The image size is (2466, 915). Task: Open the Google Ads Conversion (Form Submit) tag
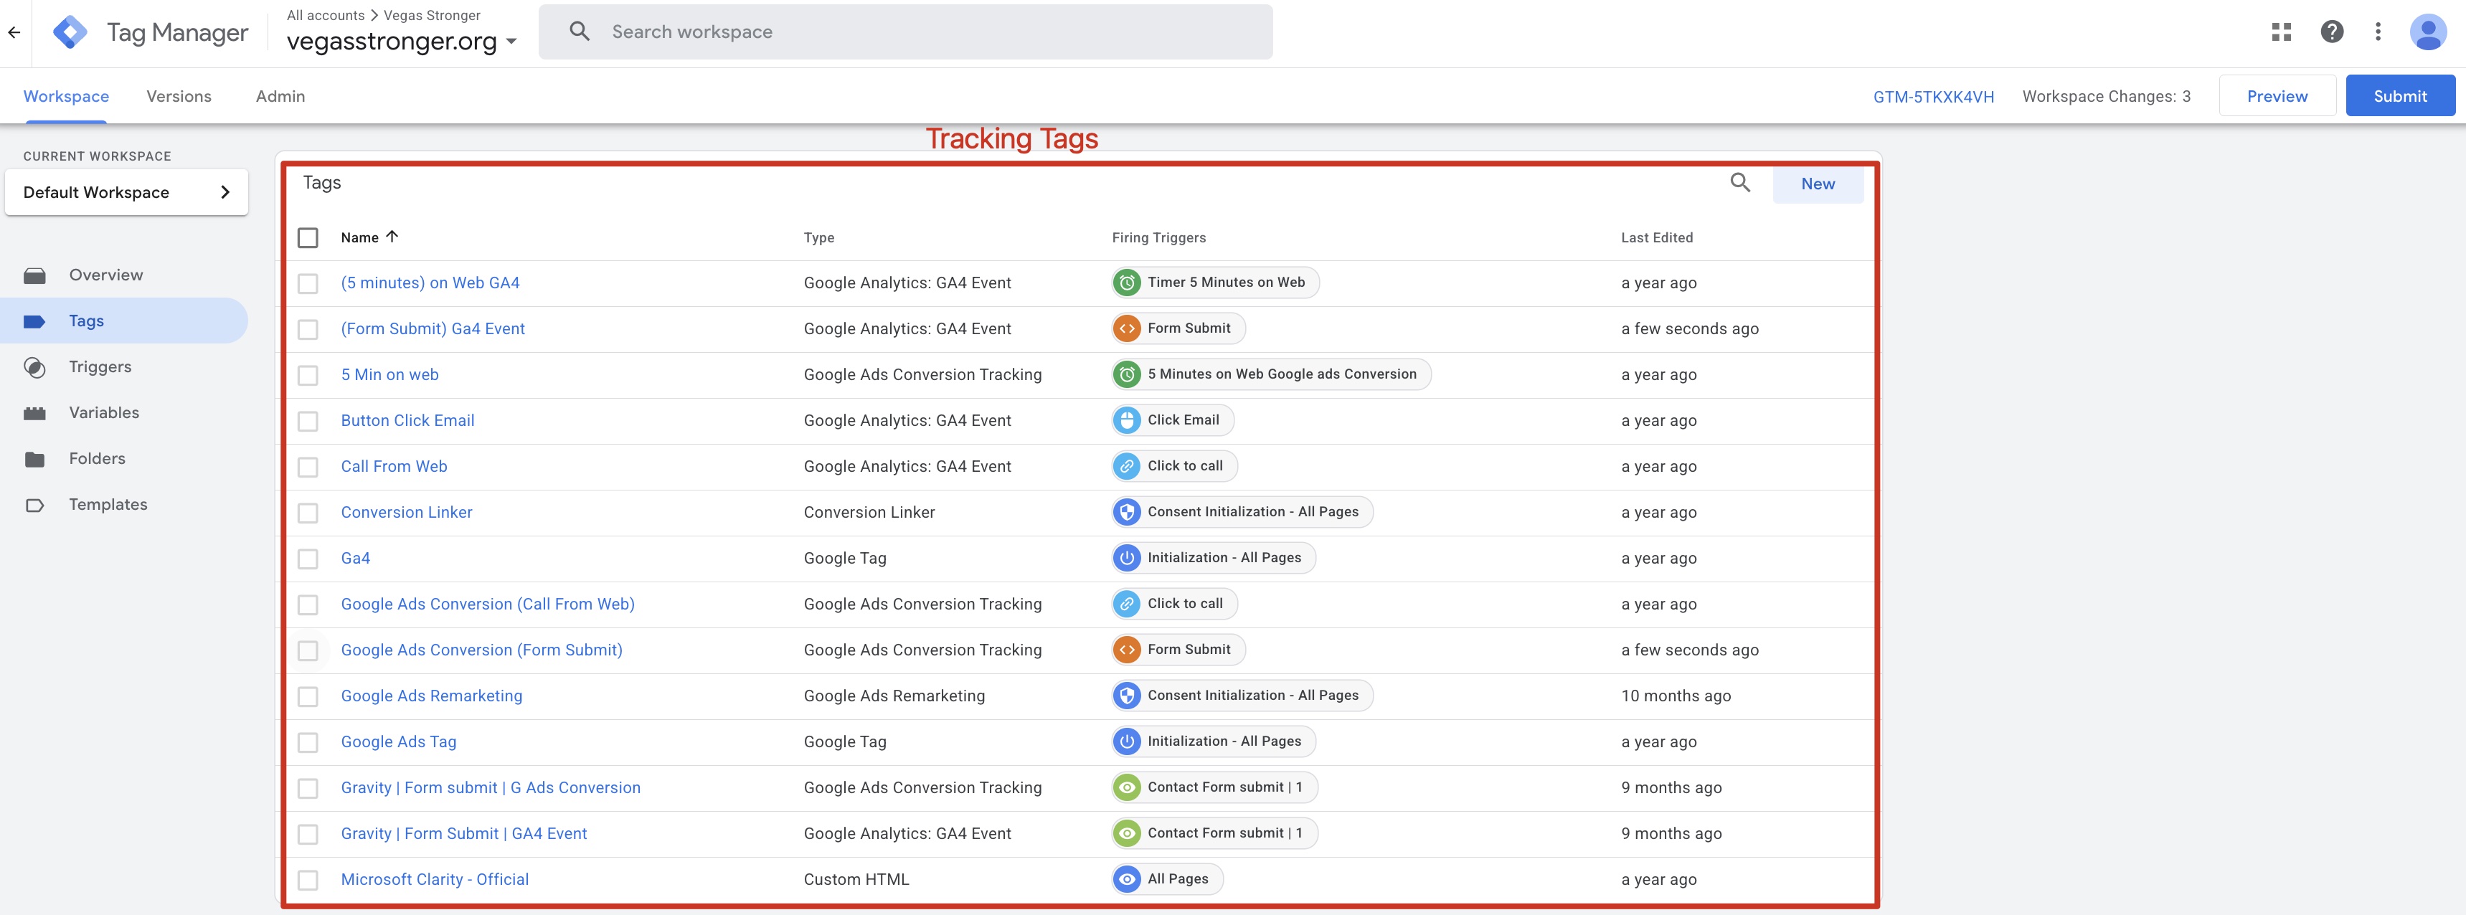pyautogui.click(x=481, y=651)
